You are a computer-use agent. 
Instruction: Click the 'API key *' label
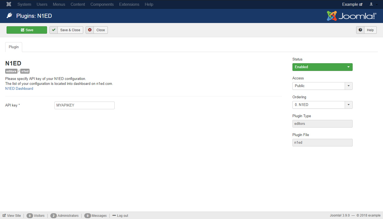point(13,105)
